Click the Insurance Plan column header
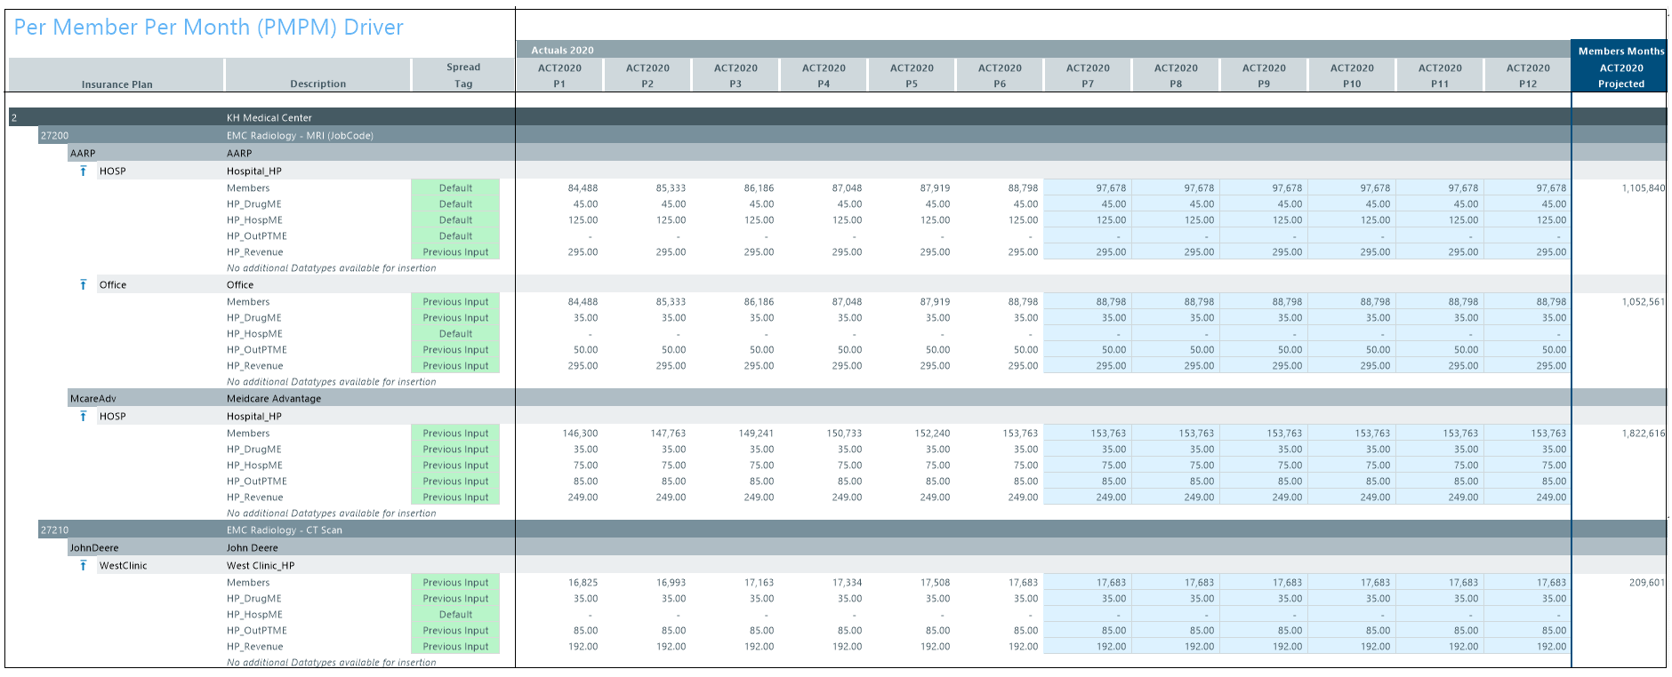1672x677 pixels. (117, 76)
